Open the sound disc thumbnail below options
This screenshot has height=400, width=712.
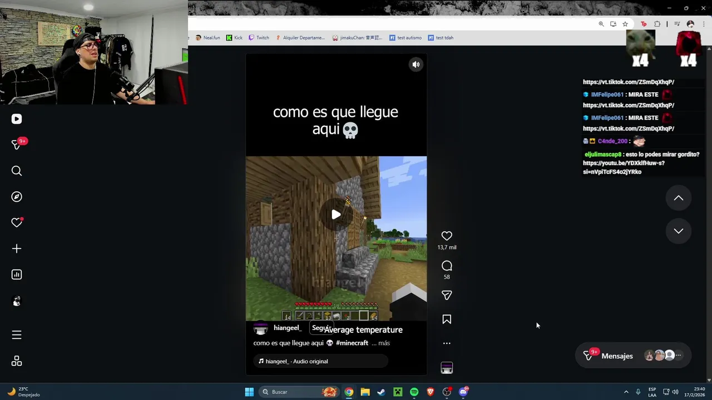point(447,368)
